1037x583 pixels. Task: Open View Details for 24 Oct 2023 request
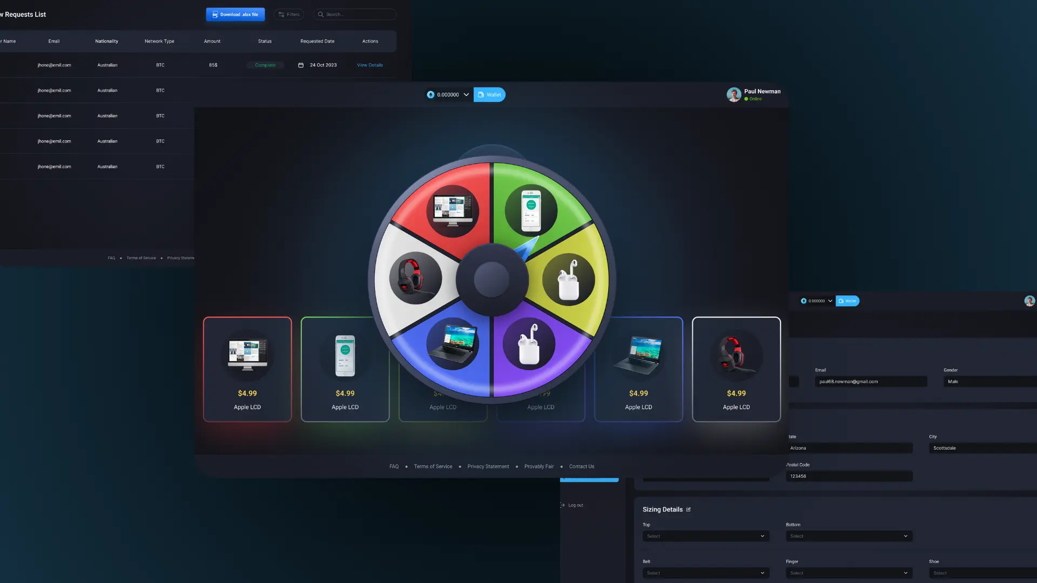[x=370, y=65]
